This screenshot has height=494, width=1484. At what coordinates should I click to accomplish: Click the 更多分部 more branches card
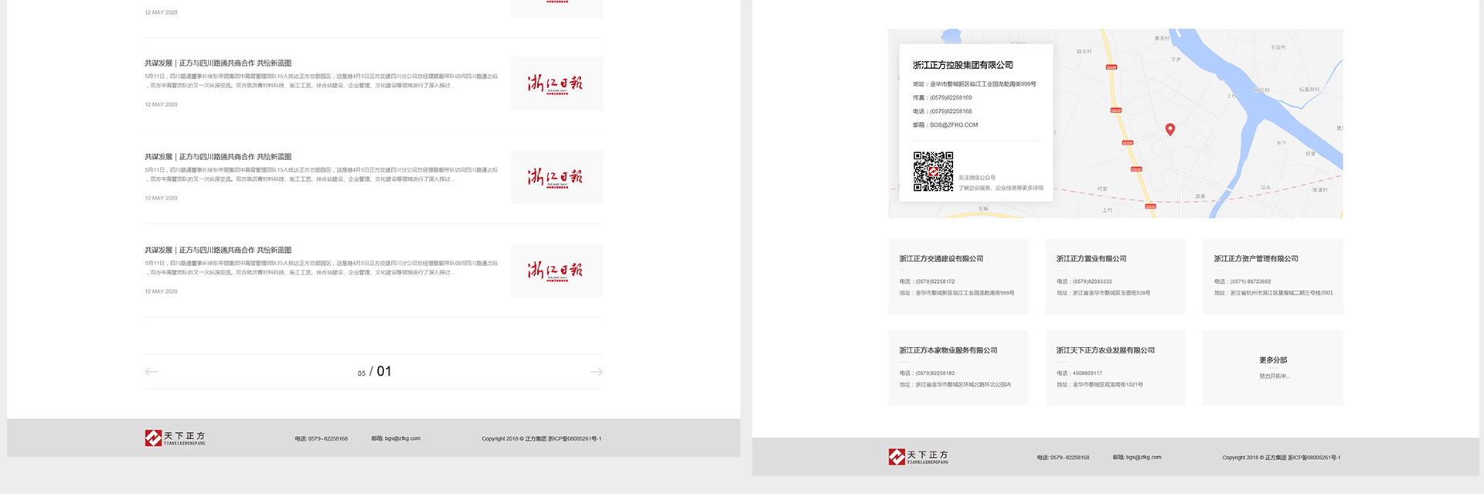pos(1272,368)
